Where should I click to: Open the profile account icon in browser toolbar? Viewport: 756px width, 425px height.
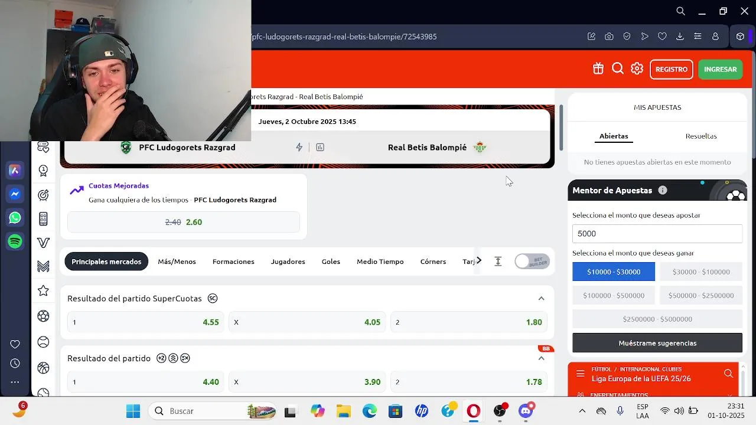[x=715, y=37]
